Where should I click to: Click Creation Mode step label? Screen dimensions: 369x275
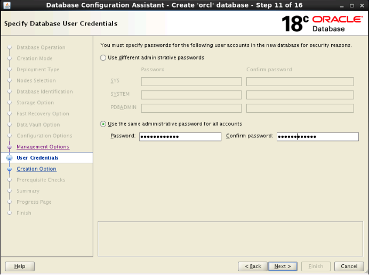tap(35, 59)
